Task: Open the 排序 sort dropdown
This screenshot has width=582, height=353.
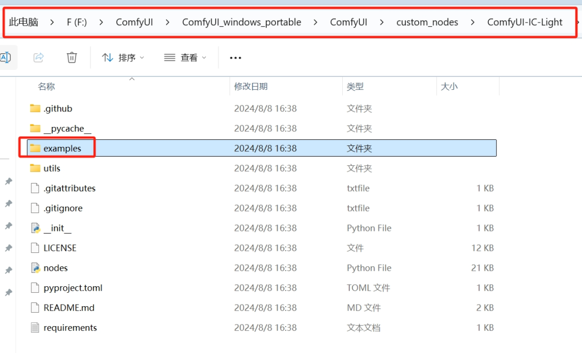Action: pos(123,58)
